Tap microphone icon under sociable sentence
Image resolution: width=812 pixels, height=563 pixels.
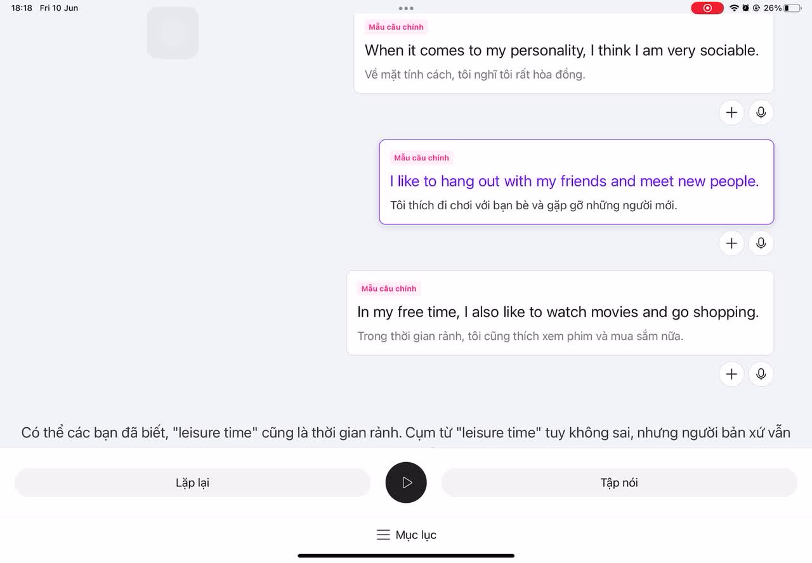point(761,112)
